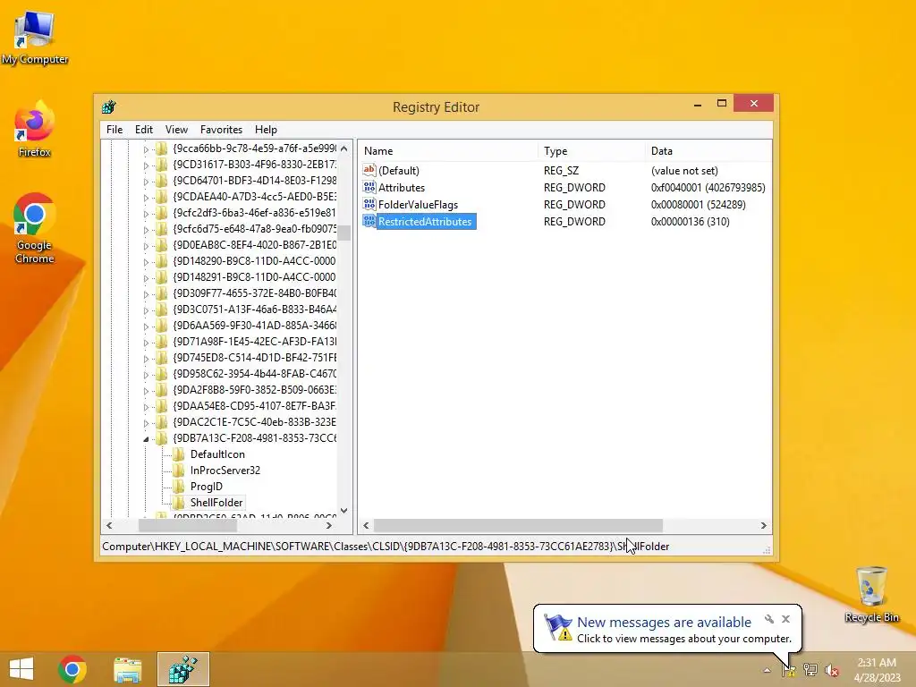This screenshot has width=916, height=687.
Task: Click values pane scroll left arrow
Action: (366, 526)
